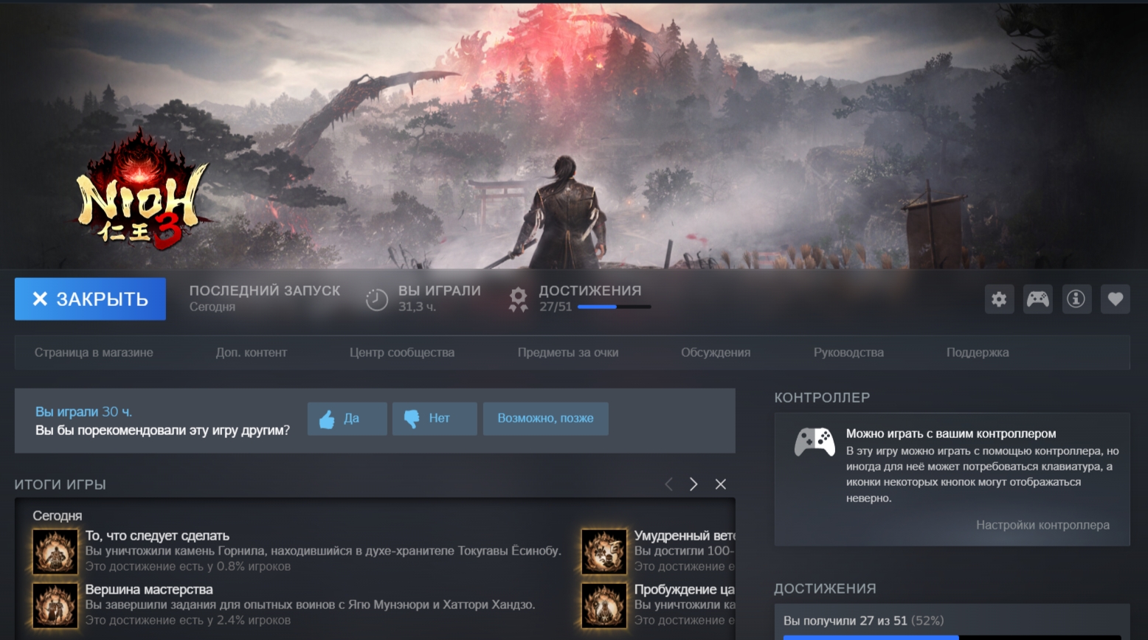Open achievement icon for 'То, что следует сделать'

(55, 552)
